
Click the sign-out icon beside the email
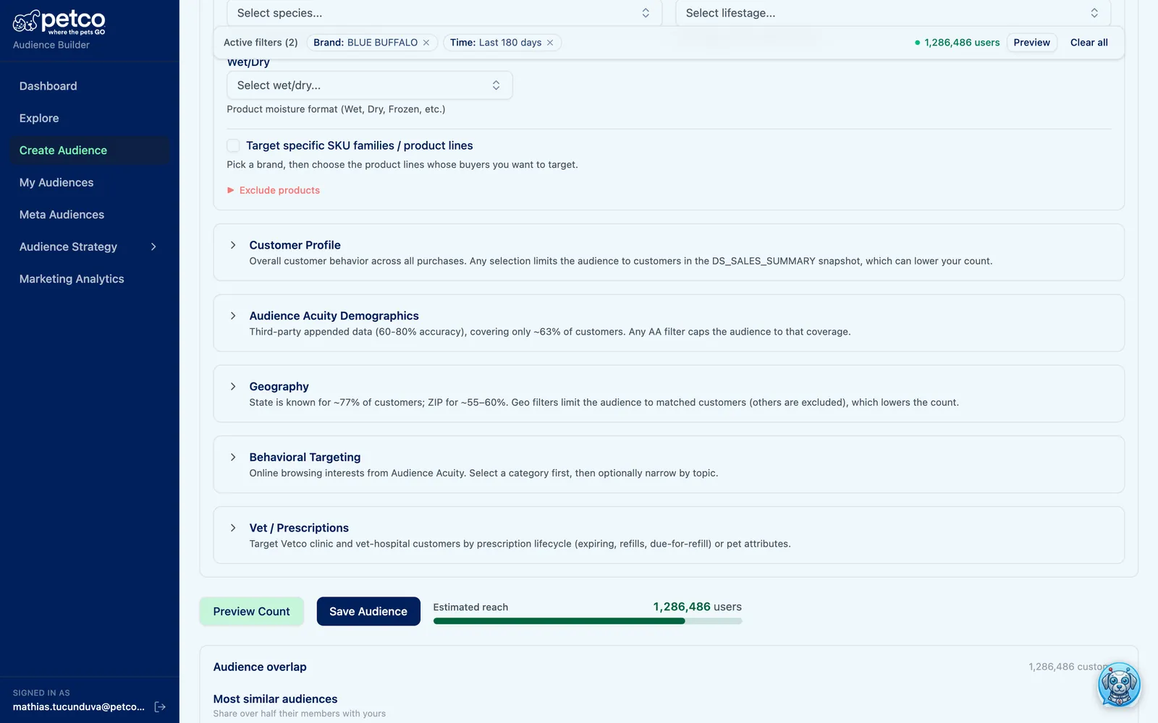tap(160, 707)
